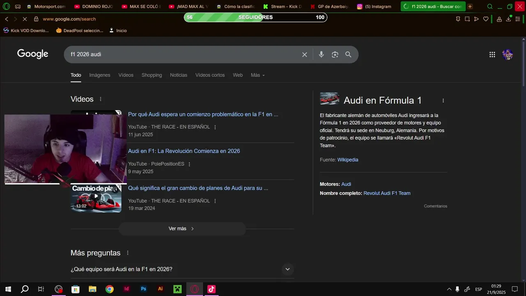Switch to Instagram browser tab
Viewport: 526px width, 296px height.
375,7
